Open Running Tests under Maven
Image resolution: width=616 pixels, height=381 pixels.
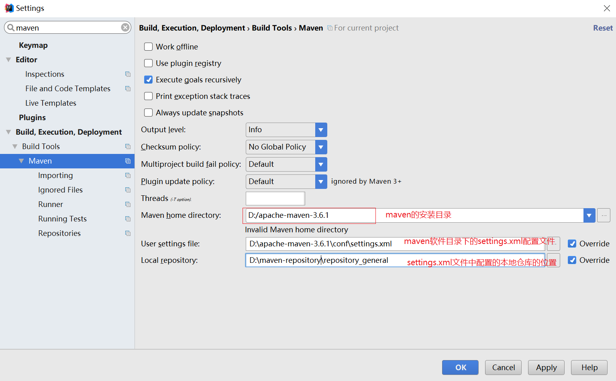[62, 219]
